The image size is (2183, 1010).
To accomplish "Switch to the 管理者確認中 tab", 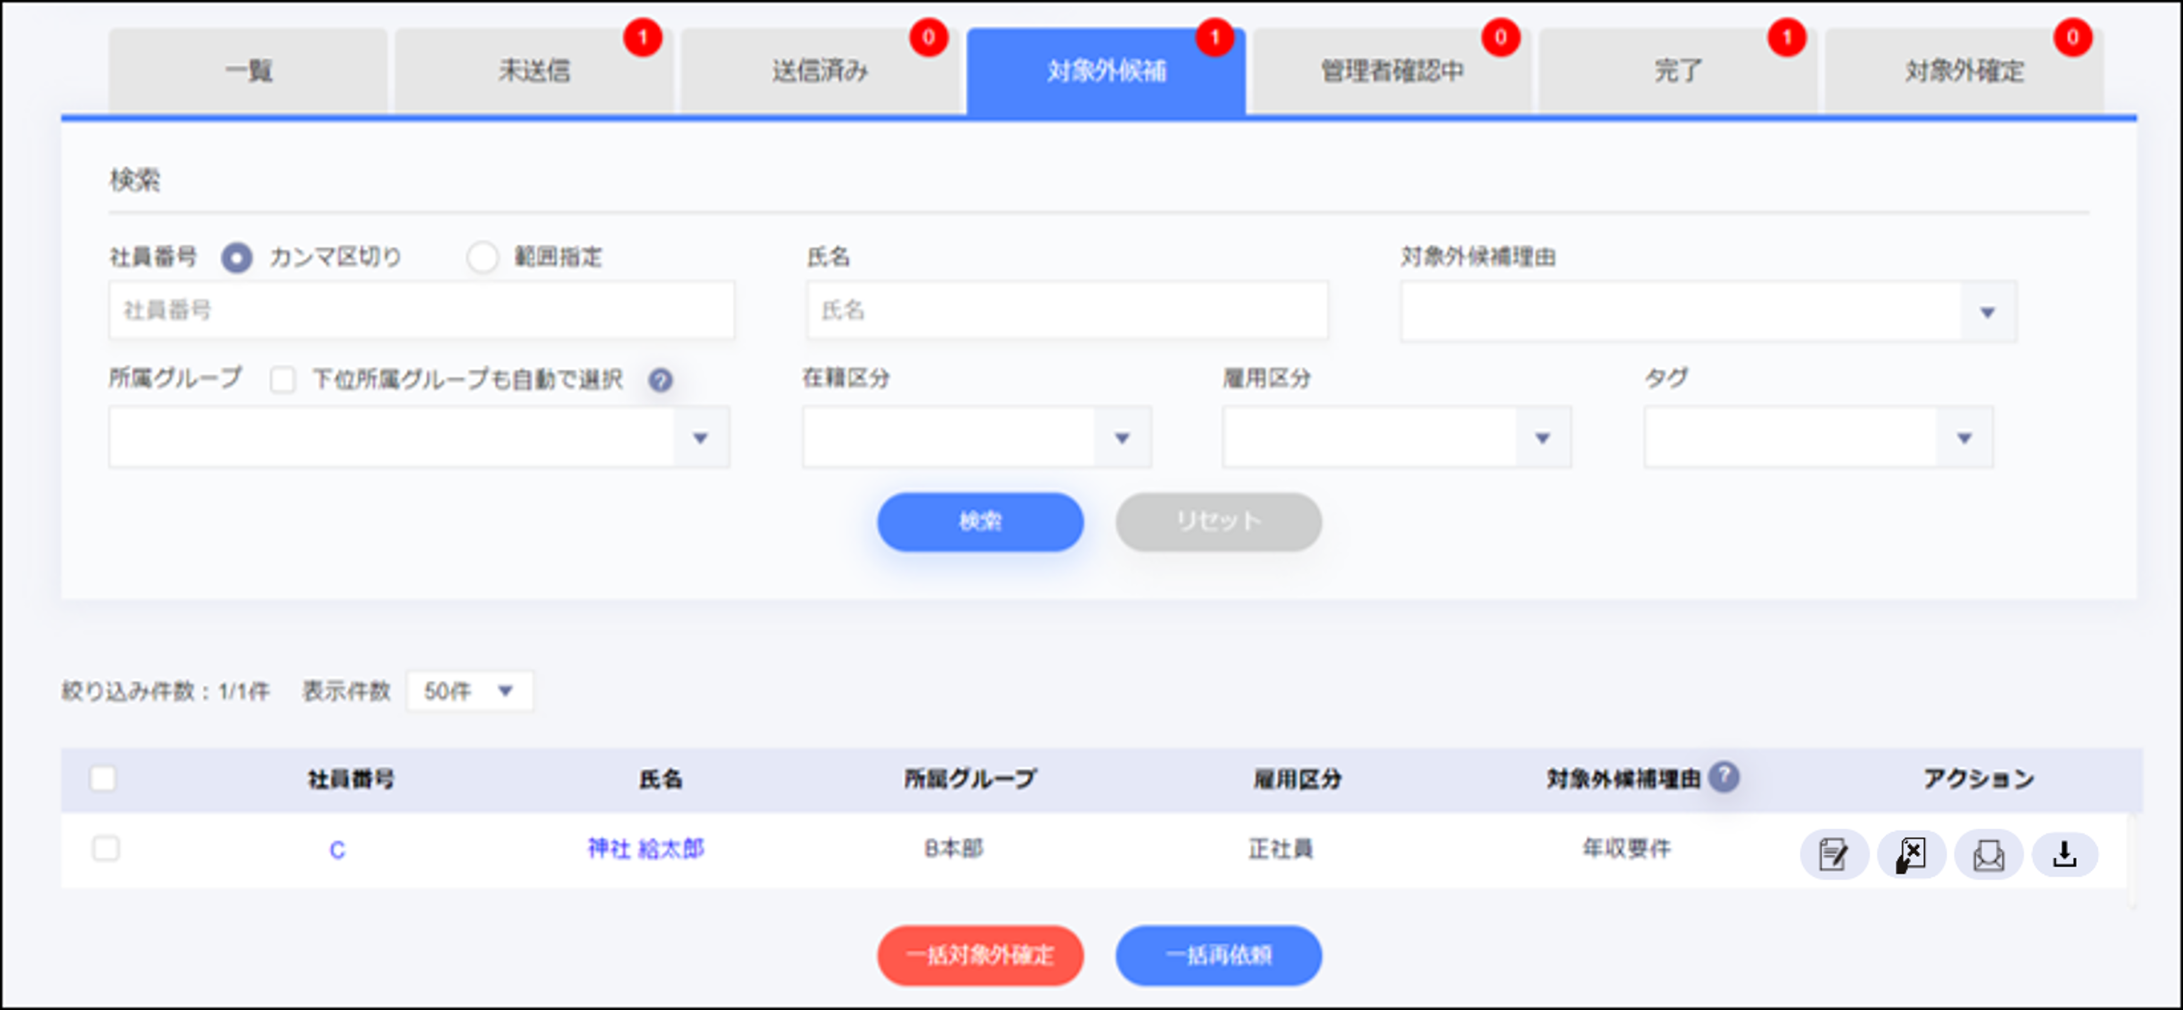I will tap(1393, 70).
